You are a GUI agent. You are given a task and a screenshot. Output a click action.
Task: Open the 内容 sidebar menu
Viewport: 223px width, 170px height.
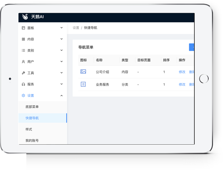point(43,39)
